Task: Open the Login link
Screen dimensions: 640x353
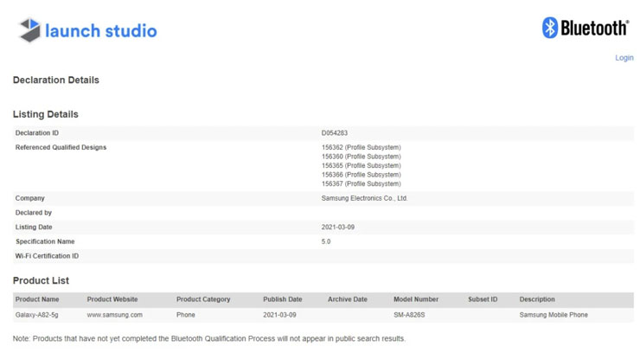Action: tap(624, 58)
